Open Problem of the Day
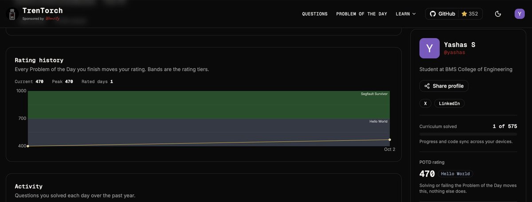Viewport: 532px width, 202px height. pos(361,14)
